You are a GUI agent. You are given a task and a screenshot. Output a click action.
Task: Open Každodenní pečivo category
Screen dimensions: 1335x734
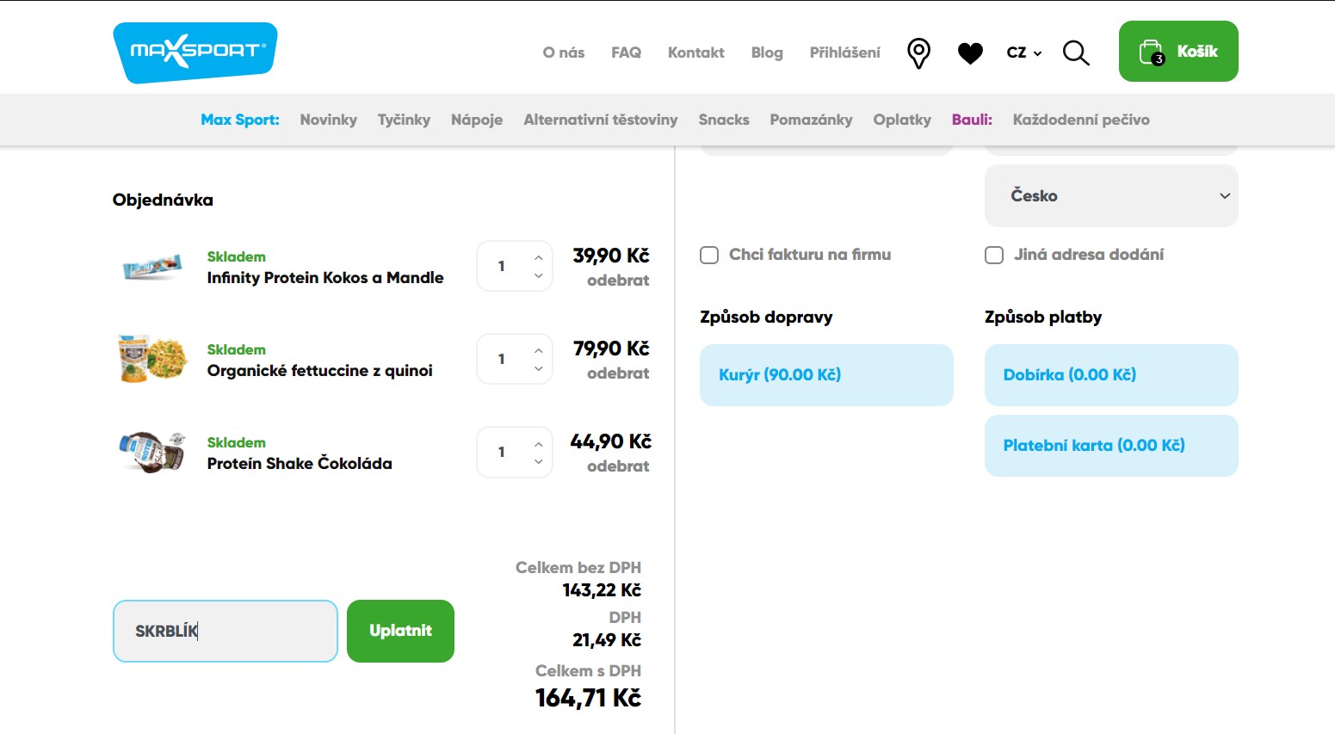[1081, 120]
